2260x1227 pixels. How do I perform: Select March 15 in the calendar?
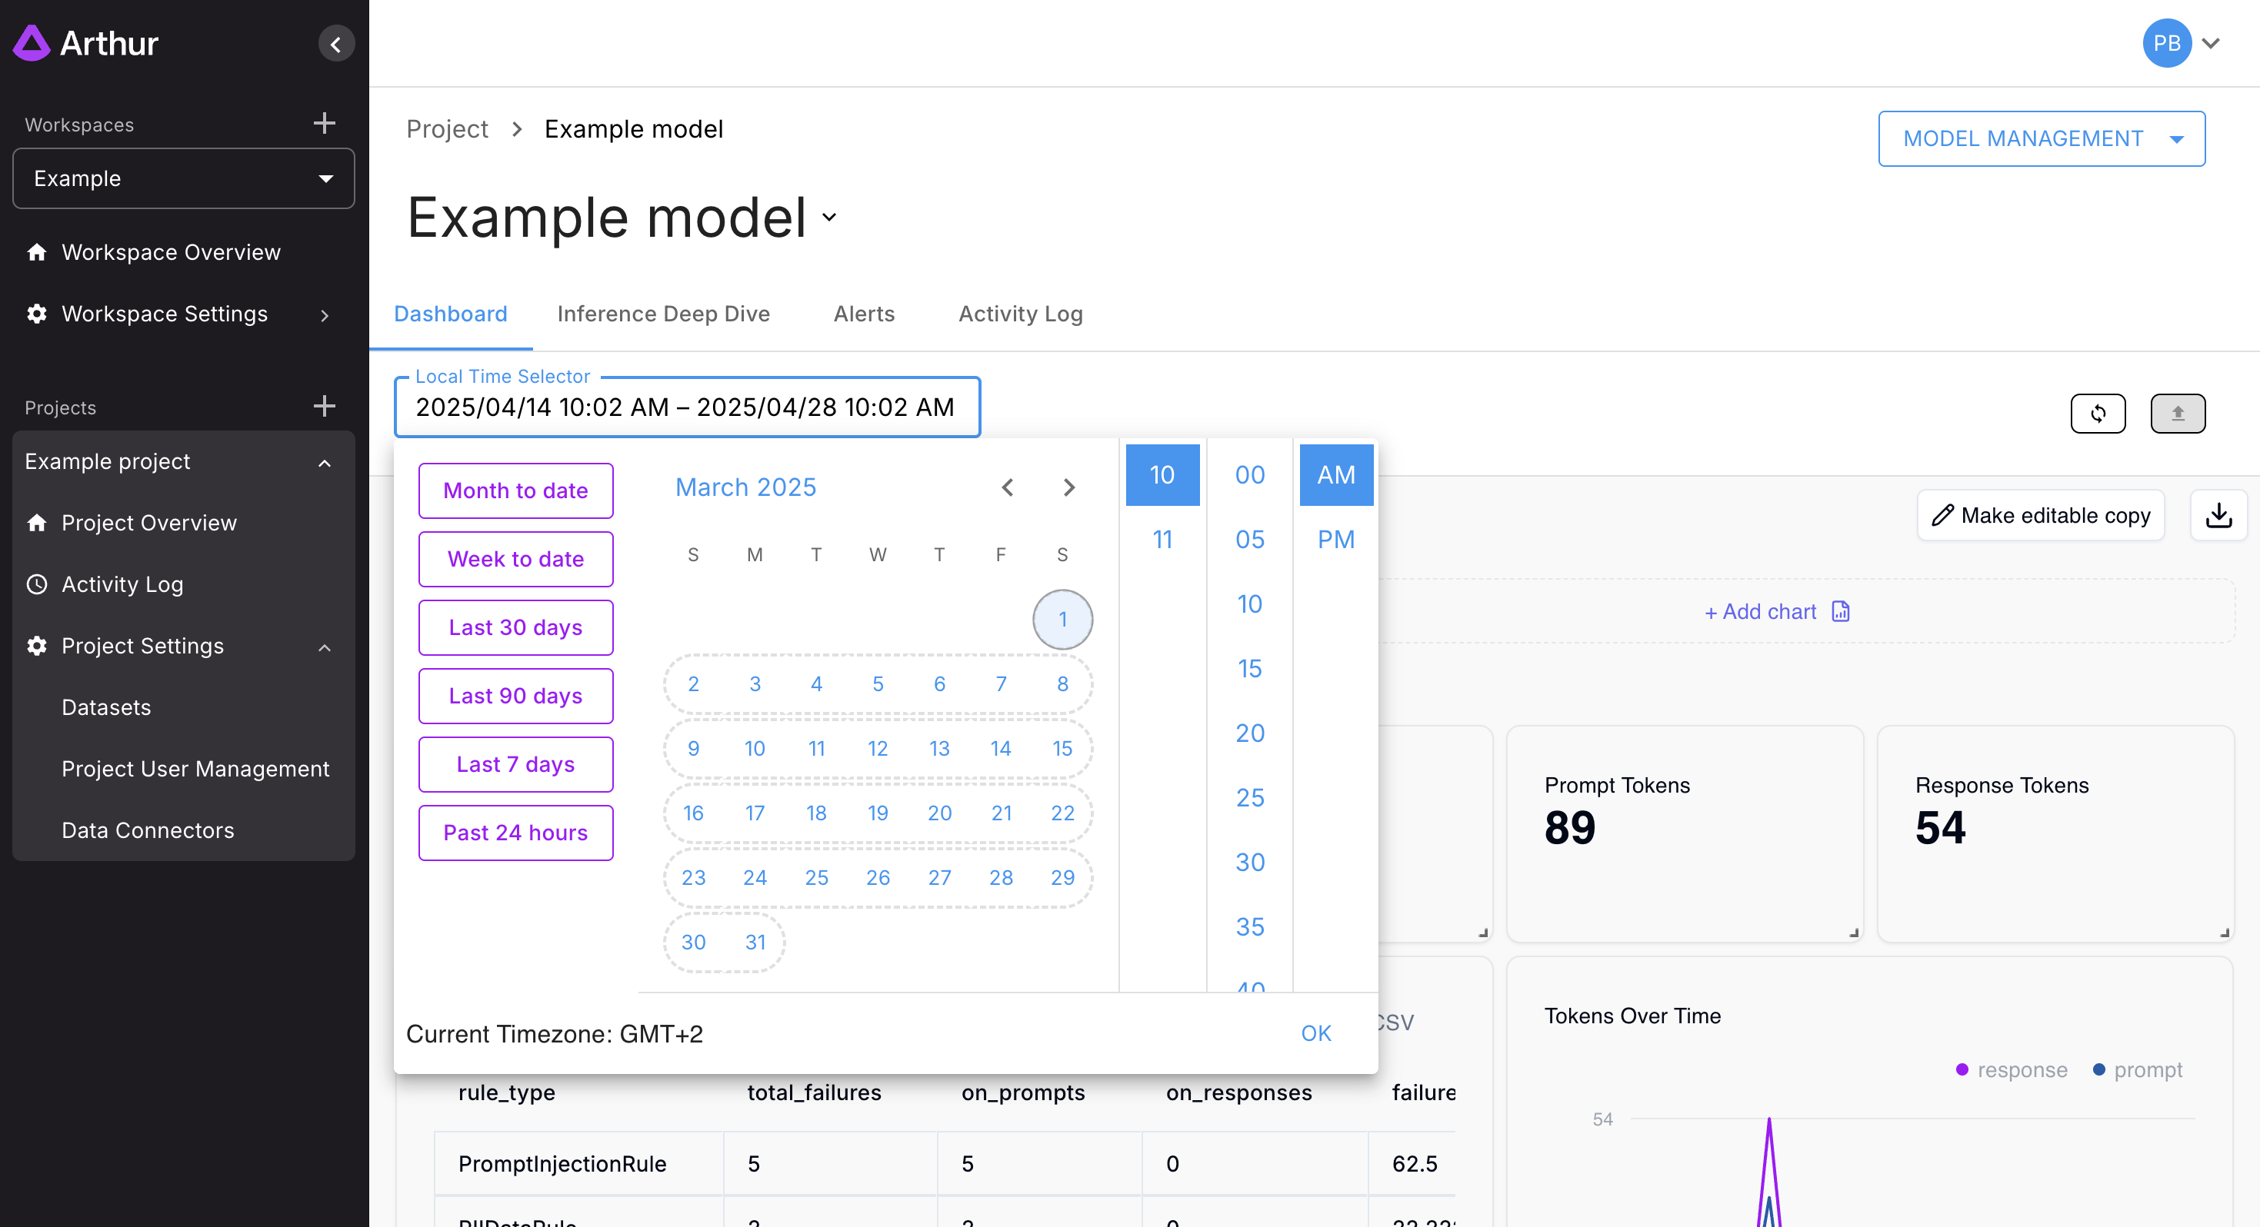pos(1062,748)
